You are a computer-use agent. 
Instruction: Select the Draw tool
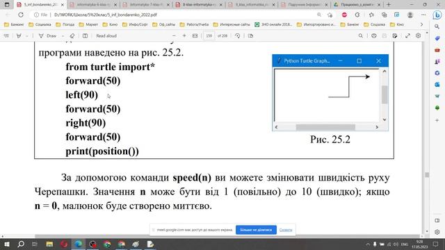[x=48, y=35]
